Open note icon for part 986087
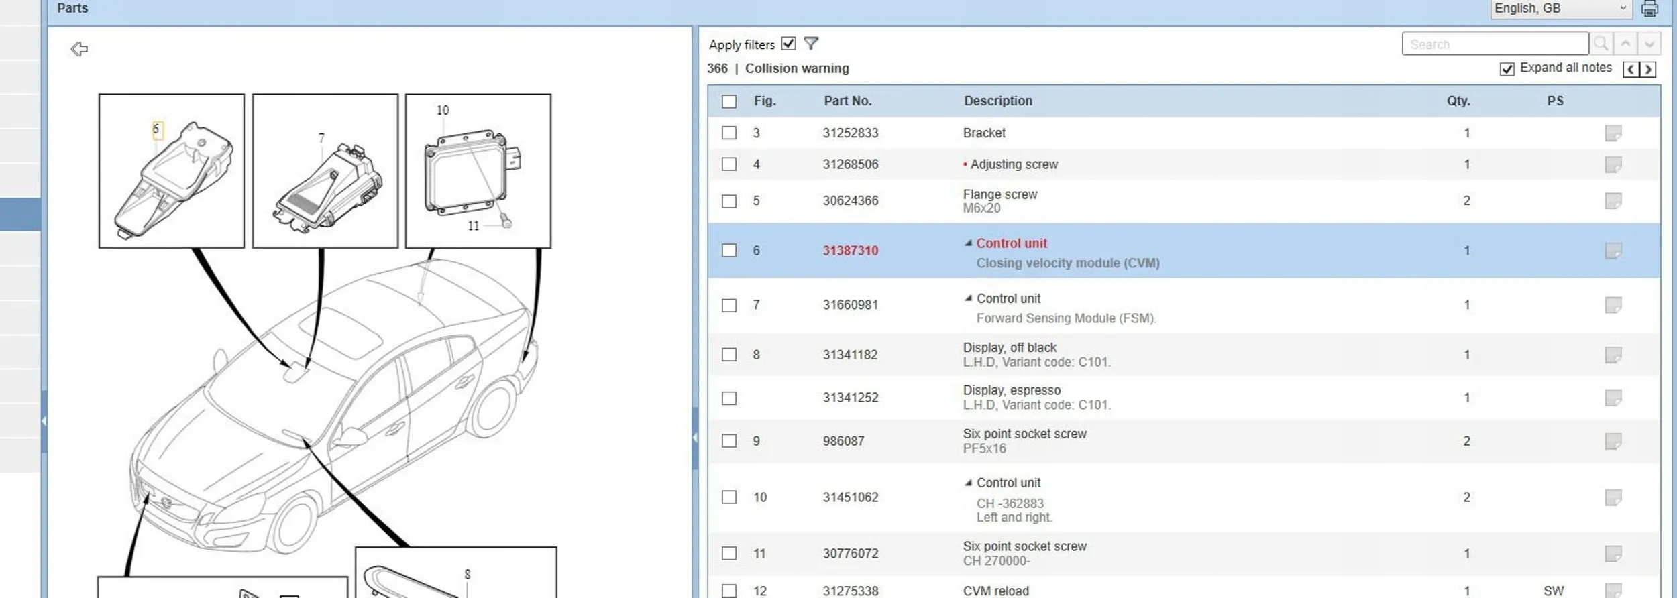The height and width of the screenshot is (598, 1677). pos(1613,441)
